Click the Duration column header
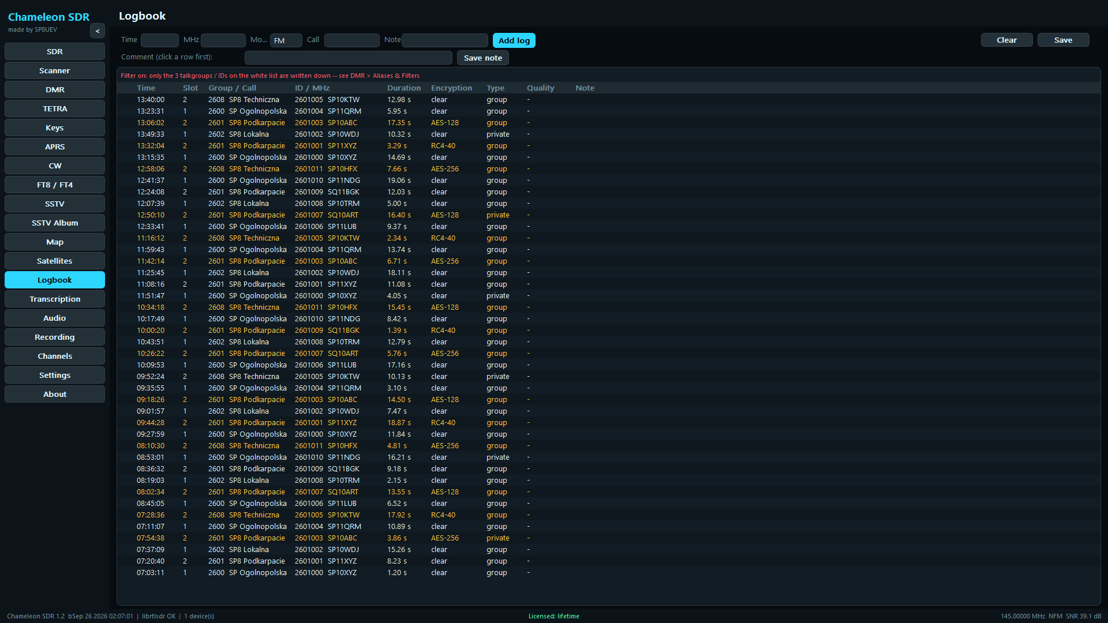The height and width of the screenshot is (623, 1108). [x=404, y=88]
